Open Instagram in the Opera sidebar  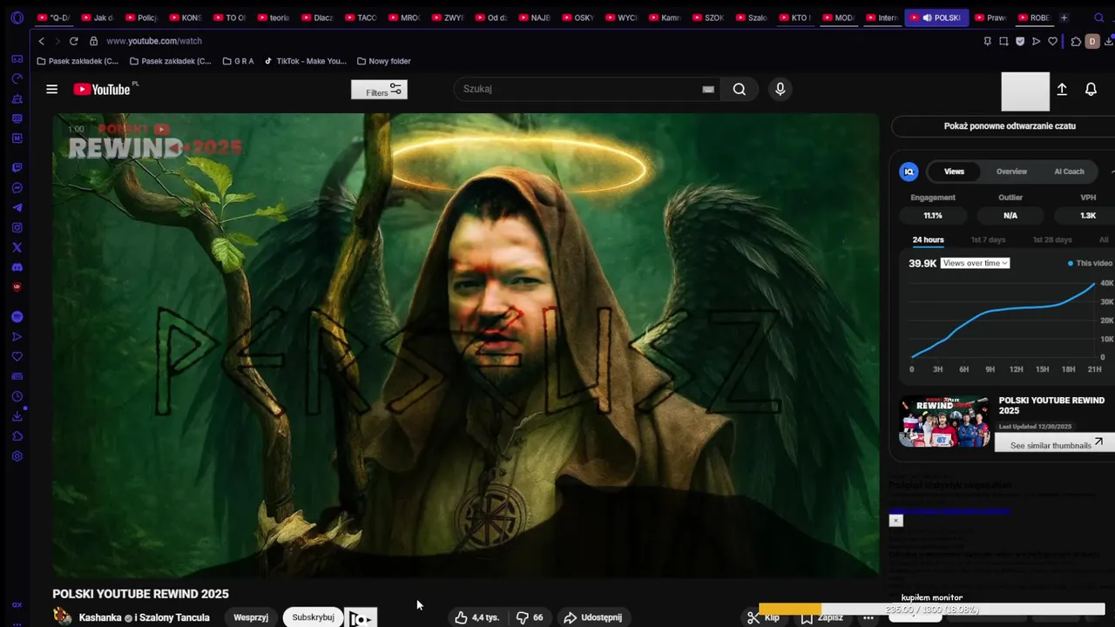pos(17,227)
